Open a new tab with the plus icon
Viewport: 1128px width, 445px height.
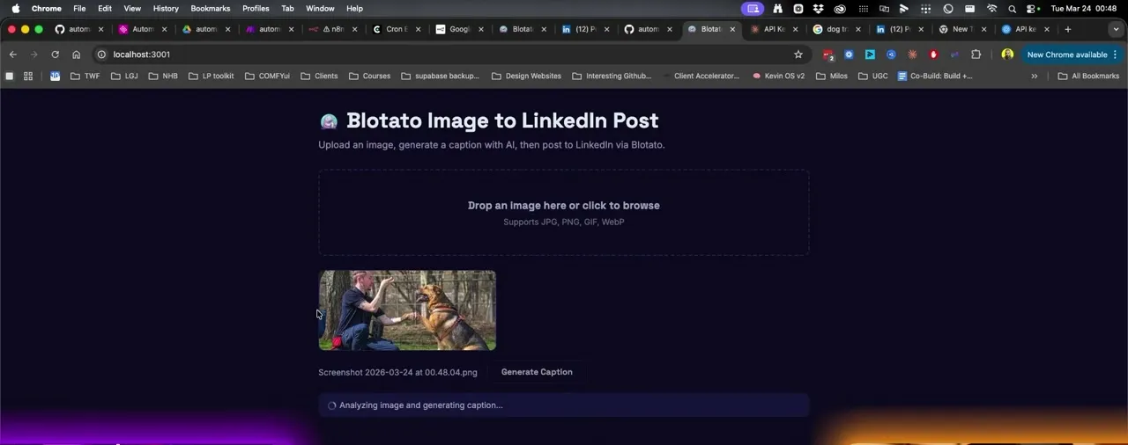coord(1068,29)
